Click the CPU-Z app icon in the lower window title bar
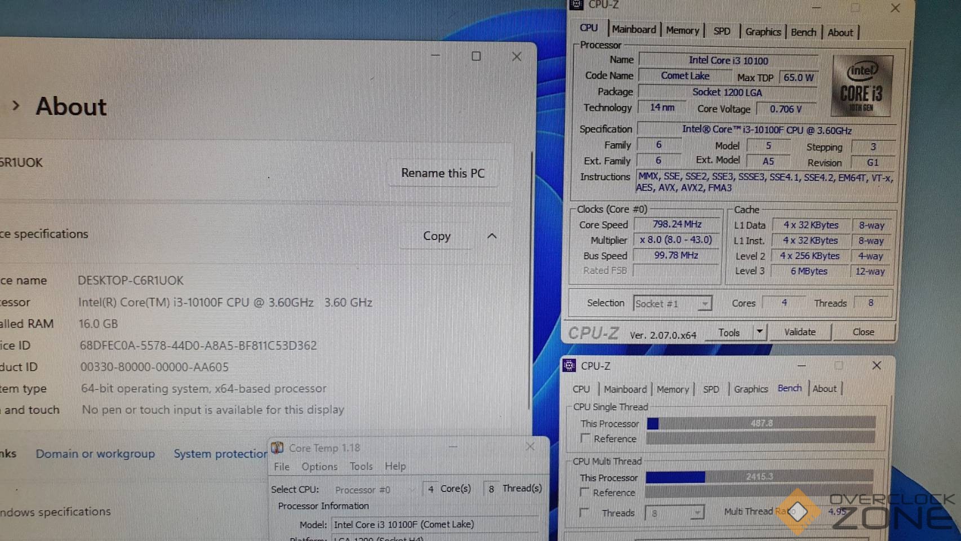 click(x=569, y=366)
